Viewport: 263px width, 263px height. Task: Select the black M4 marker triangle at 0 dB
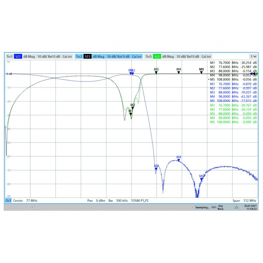179,73
